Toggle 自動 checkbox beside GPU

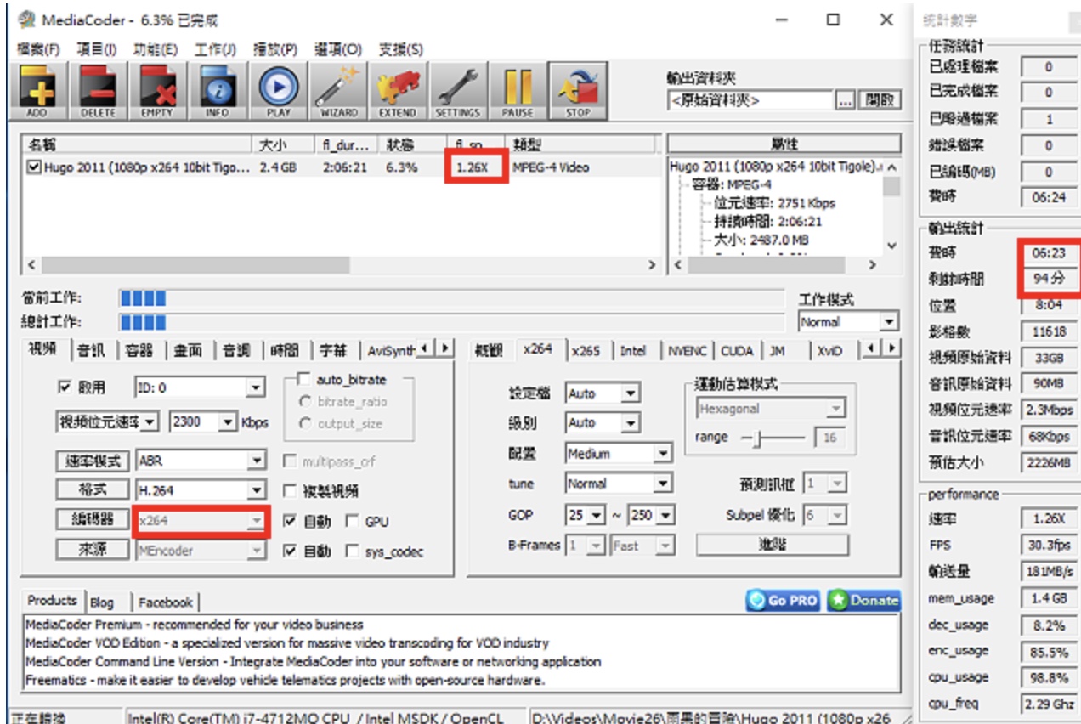click(x=289, y=521)
